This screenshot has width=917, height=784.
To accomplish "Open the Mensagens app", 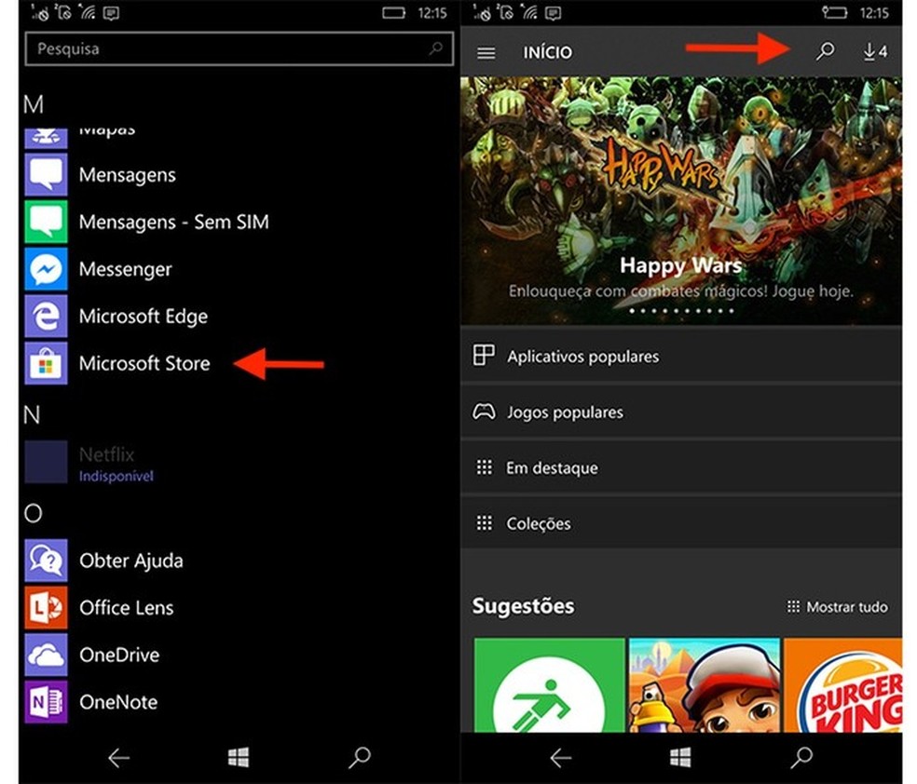I will point(127,174).
